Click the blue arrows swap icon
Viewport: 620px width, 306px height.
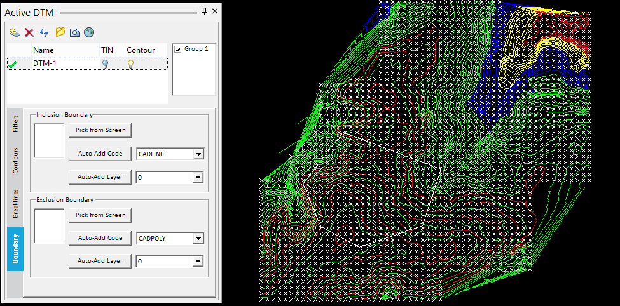coord(44,32)
